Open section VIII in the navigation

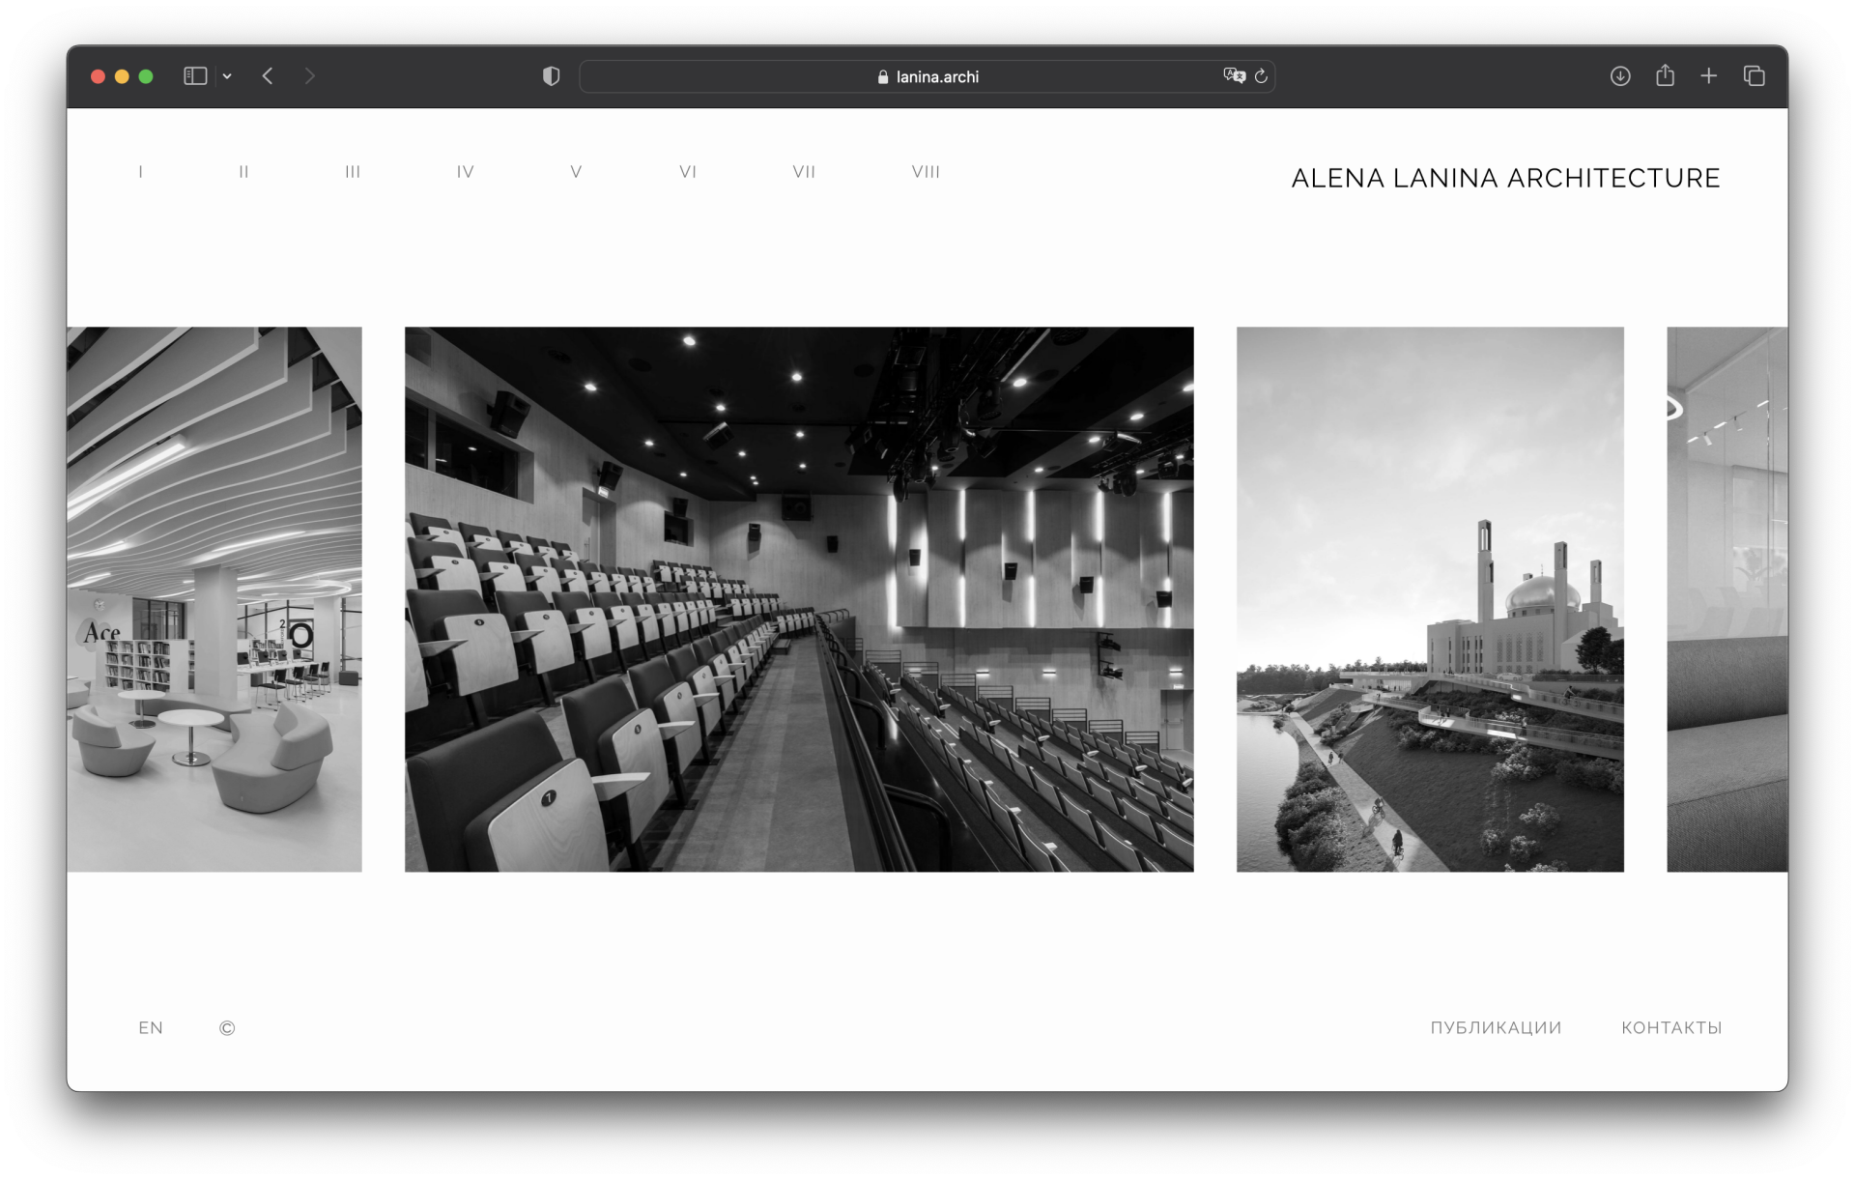coord(926,172)
